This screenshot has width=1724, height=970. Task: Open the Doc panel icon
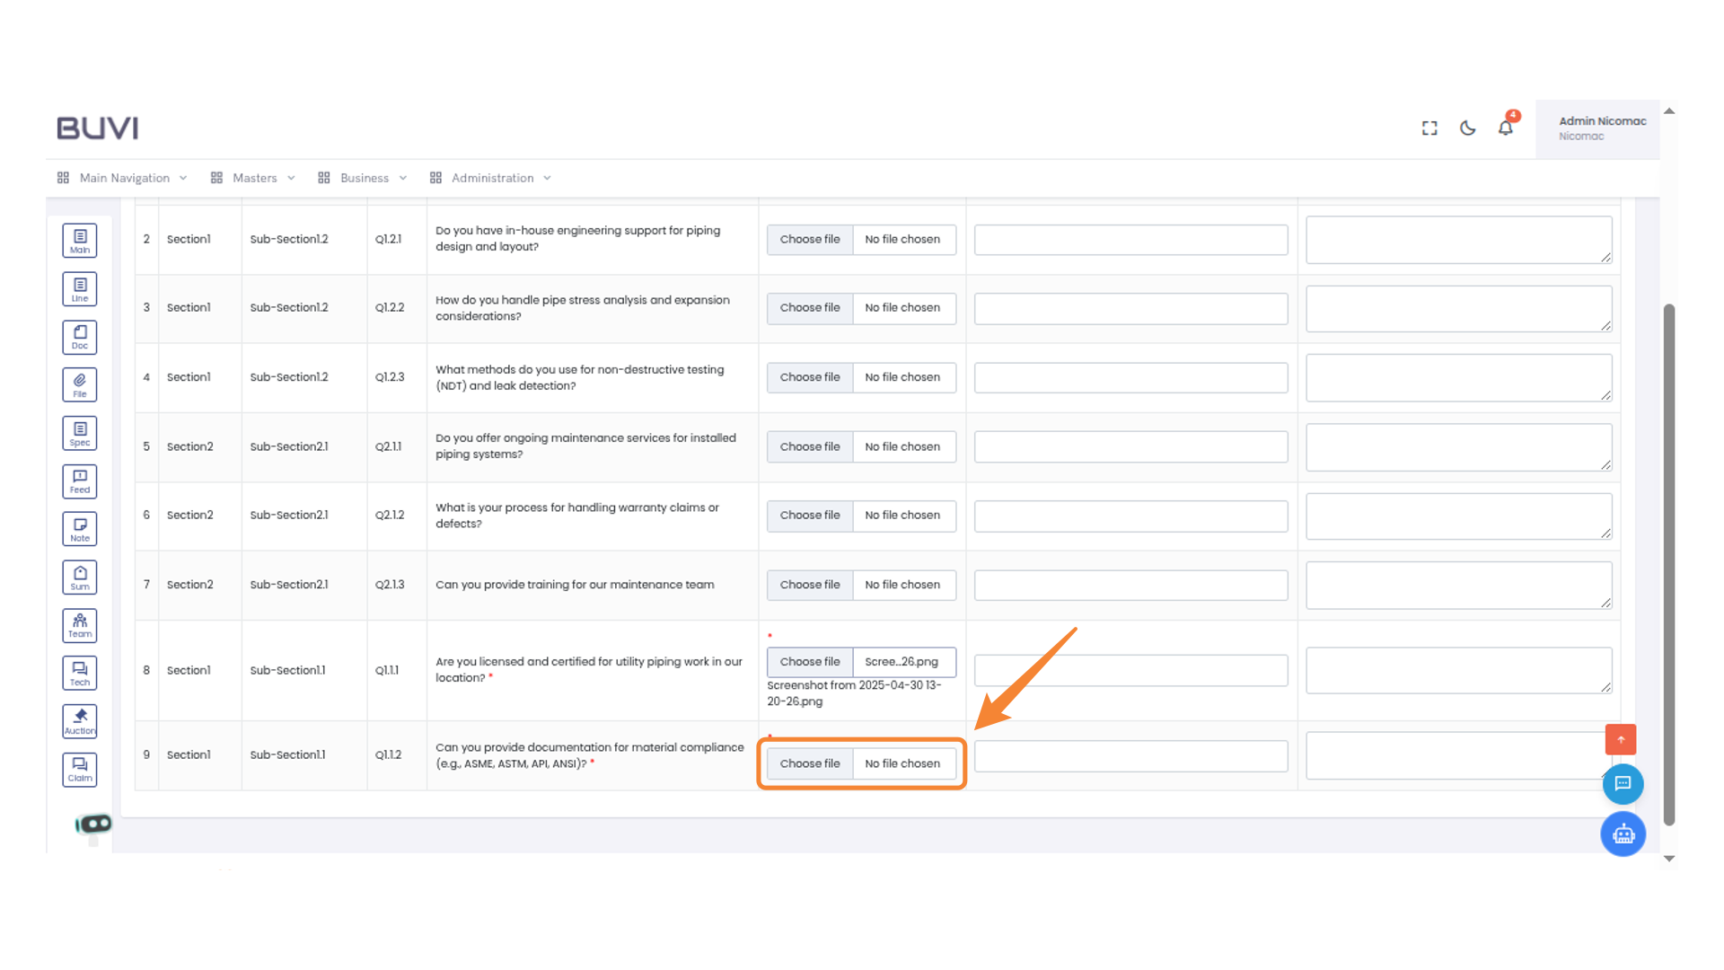[x=79, y=337]
